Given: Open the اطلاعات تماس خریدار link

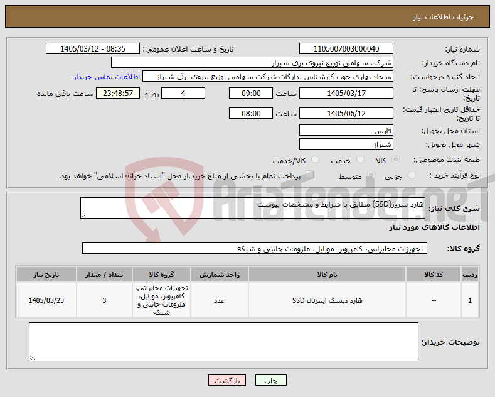Looking at the screenshot, I should pyautogui.click(x=107, y=77).
